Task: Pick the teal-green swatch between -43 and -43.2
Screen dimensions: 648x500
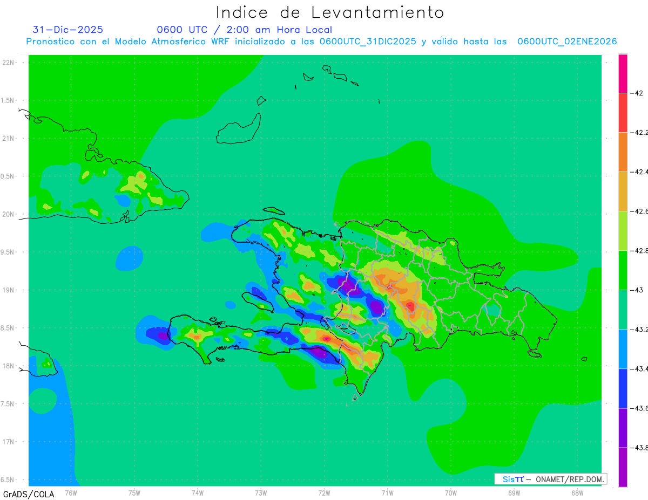Action: [x=623, y=309]
